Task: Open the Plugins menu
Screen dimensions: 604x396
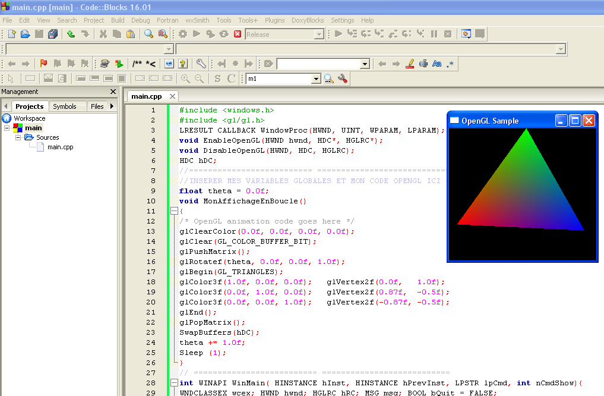Action: 274,20
